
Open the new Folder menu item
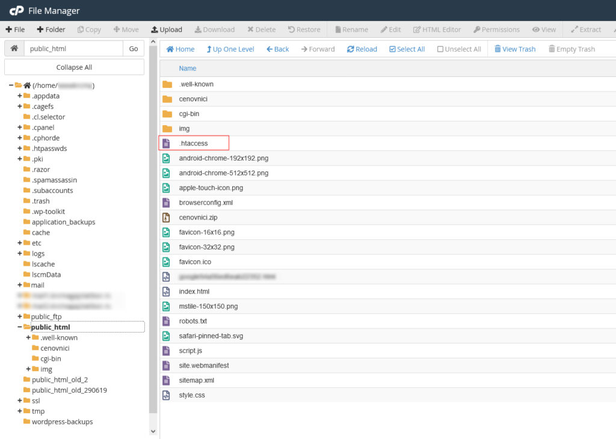(51, 29)
